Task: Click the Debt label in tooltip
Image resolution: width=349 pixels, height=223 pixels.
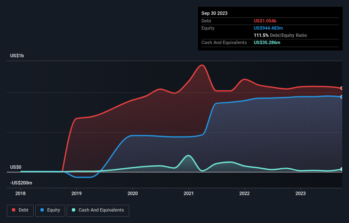Action: (x=206, y=21)
